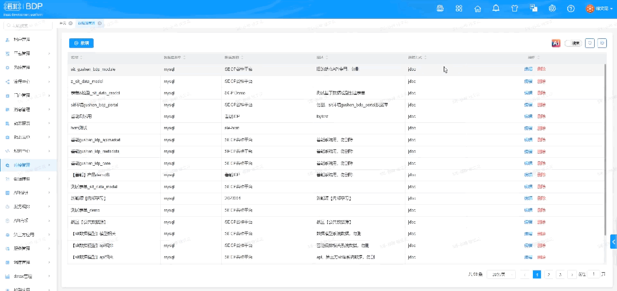
Task: Open the four-squares apps grid icon
Action: coord(459,9)
